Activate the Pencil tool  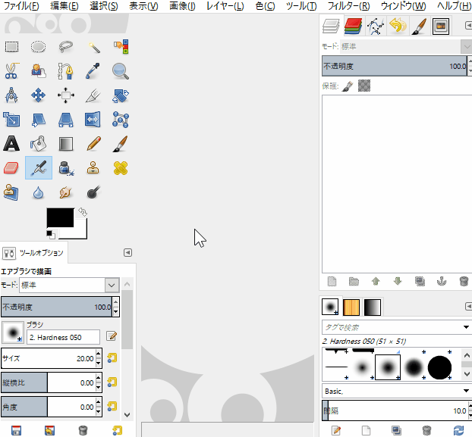pyautogui.click(x=93, y=144)
